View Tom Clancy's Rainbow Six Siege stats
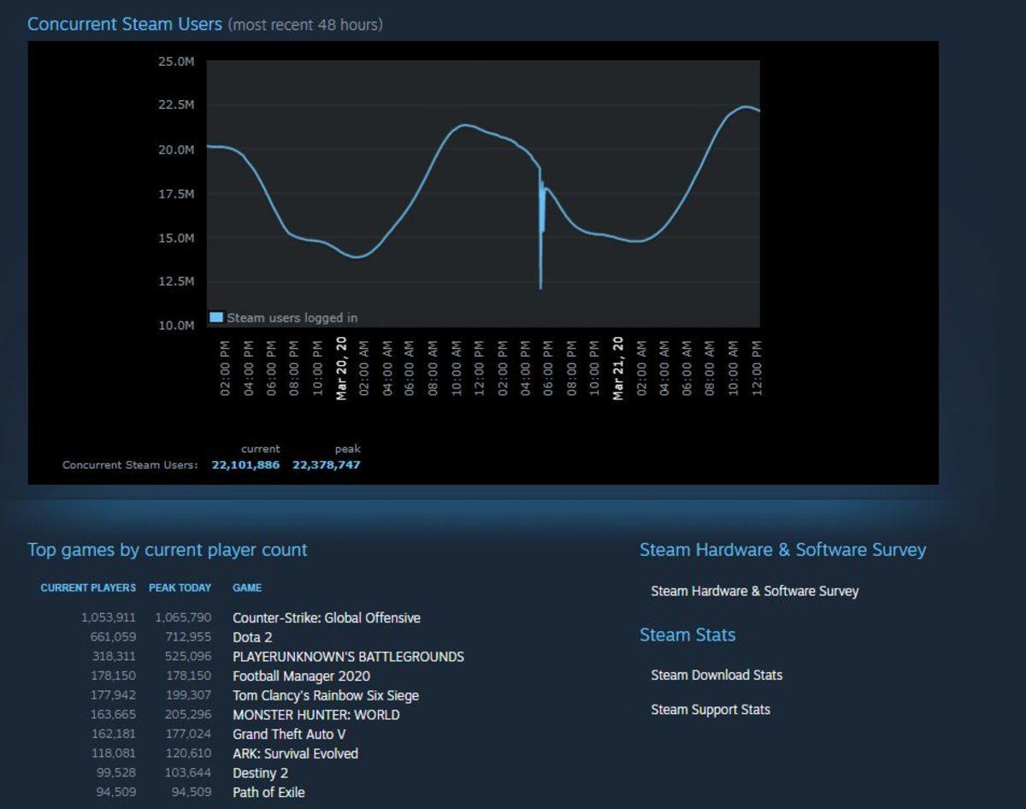 (x=325, y=695)
